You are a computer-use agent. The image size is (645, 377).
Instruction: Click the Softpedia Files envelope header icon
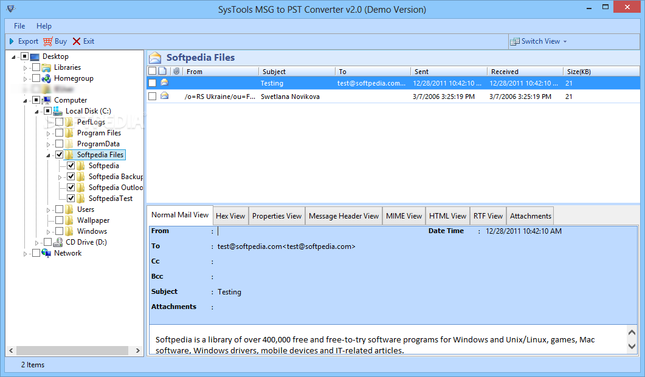[x=155, y=58]
